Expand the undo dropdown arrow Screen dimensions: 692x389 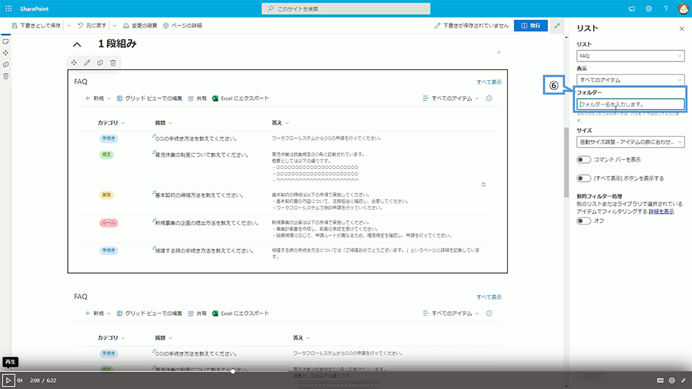pyautogui.click(x=115, y=26)
